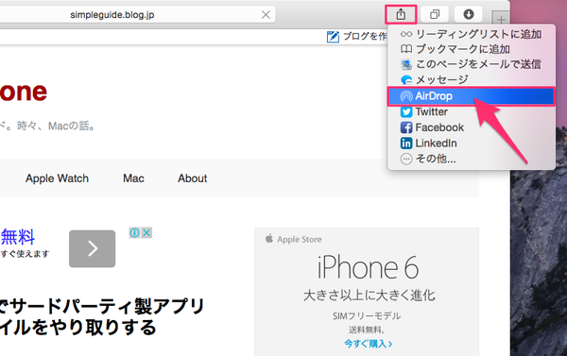Click the 大きさ以上に大きく進化 ad tagline
Image resolution: width=567 pixels, height=356 pixels.
(369, 296)
